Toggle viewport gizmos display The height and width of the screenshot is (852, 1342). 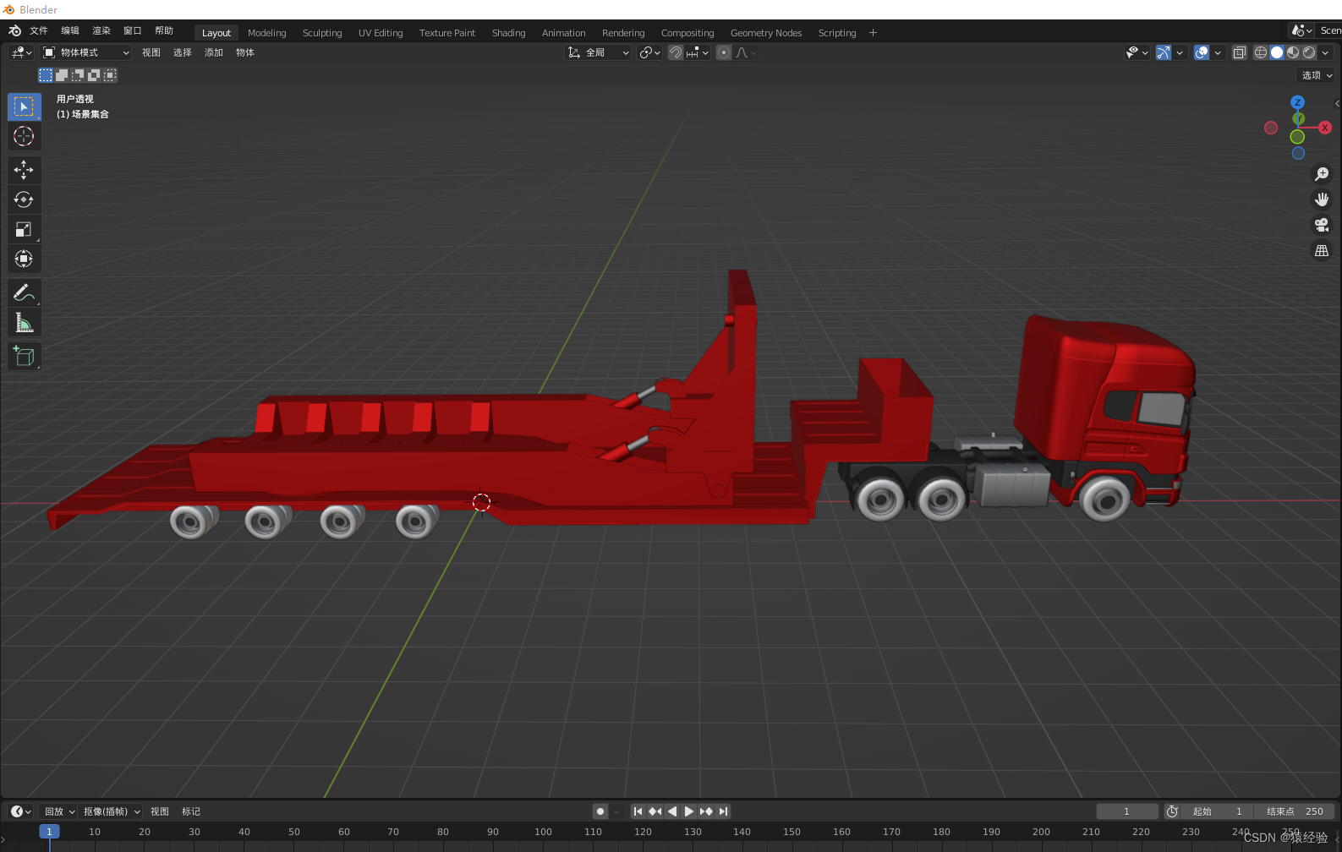[x=1164, y=52]
